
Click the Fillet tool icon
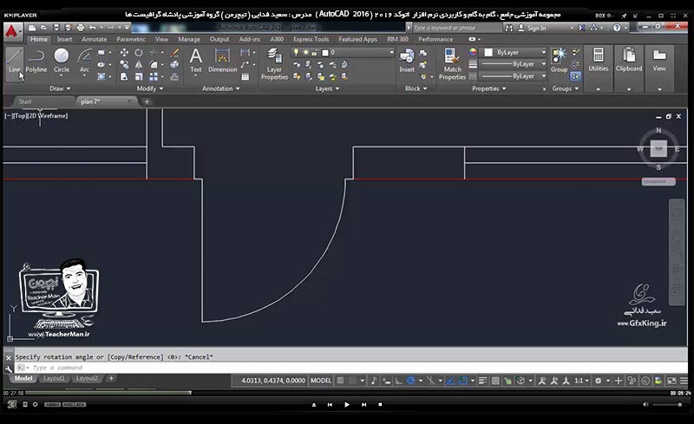tap(154, 65)
